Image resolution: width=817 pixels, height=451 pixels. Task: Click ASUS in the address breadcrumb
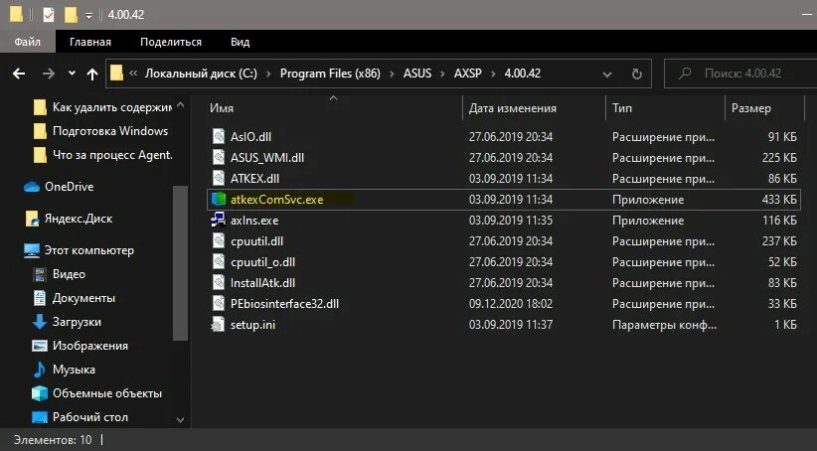(x=416, y=74)
